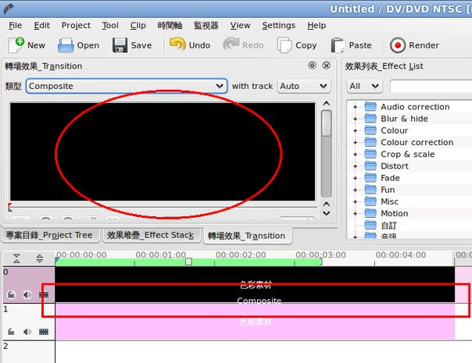Open the Clip menu
The width and height of the screenshot is (472, 363).
pyautogui.click(x=138, y=25)
